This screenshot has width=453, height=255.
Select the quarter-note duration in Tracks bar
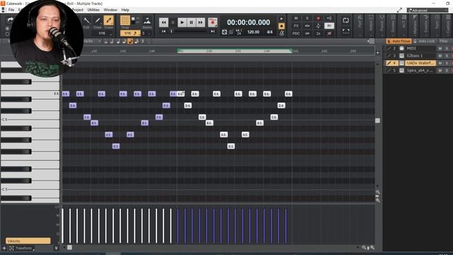(118, 41)
